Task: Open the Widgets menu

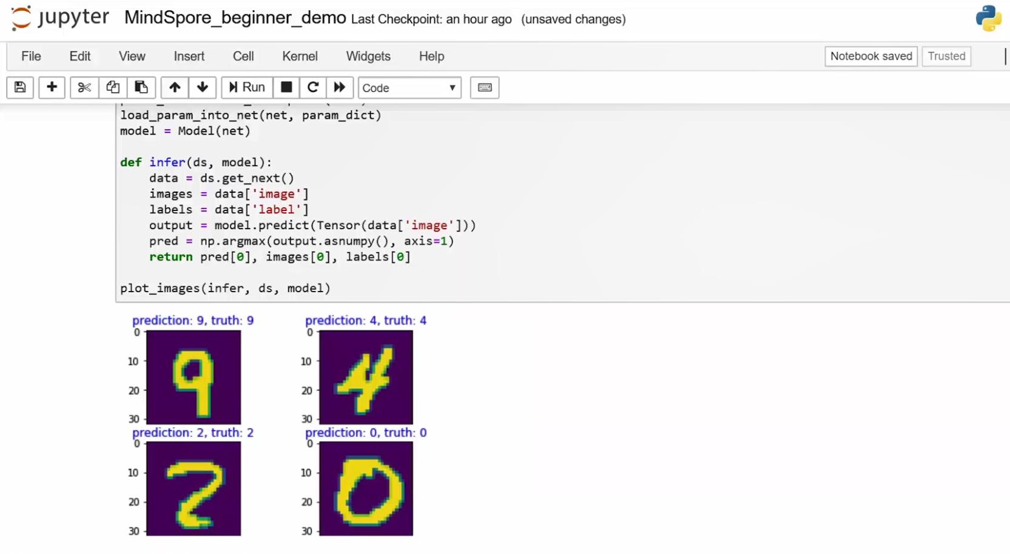Action: 368,56
